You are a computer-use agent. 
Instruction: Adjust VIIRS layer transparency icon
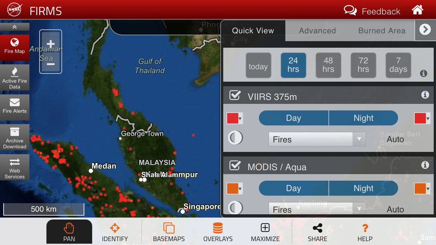coord(235,138)
